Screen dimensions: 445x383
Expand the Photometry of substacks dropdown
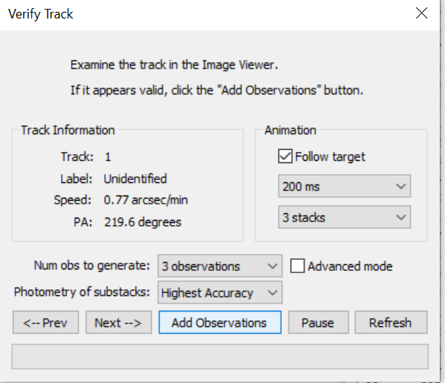click(x=220, y=293)
